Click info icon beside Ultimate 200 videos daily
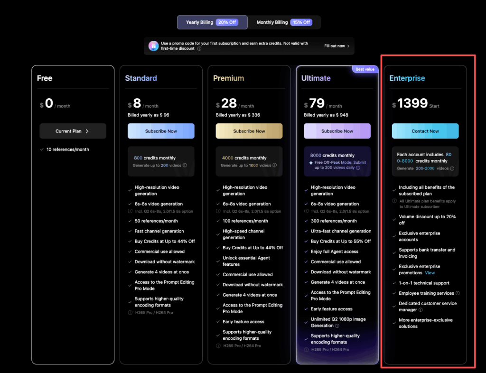Screen dimensions: 486x373 coord(358,168)
